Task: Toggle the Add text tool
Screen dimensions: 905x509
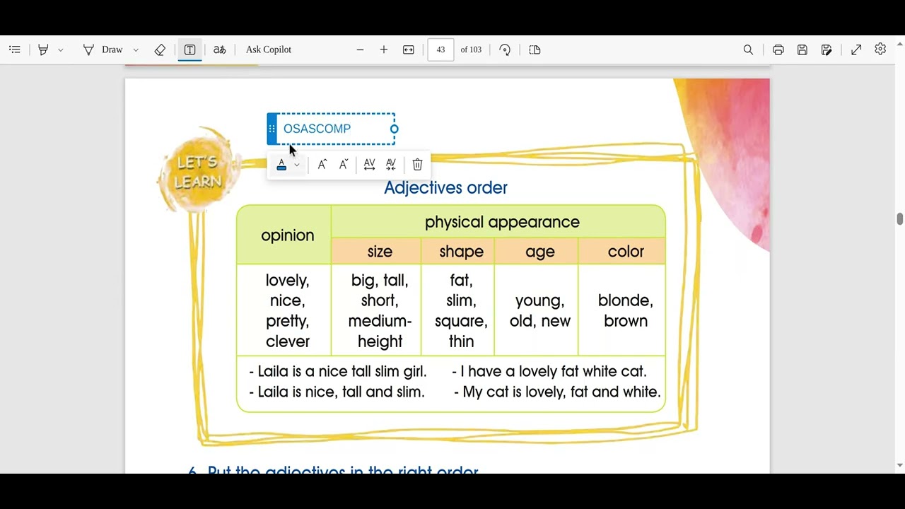Action: click(x=189, y=49)
